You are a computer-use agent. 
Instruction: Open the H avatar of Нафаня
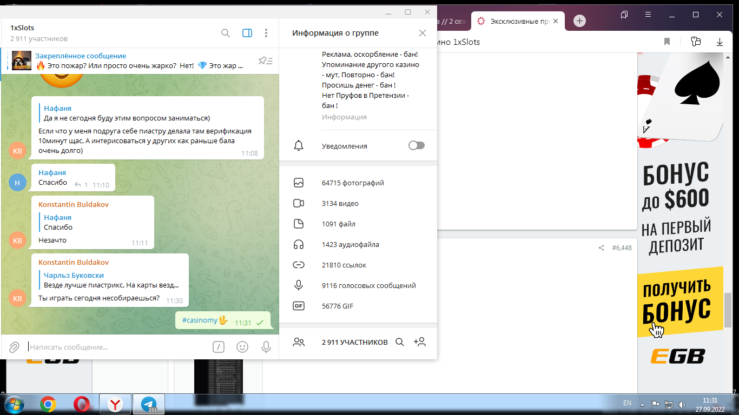(x=17, y=183)
